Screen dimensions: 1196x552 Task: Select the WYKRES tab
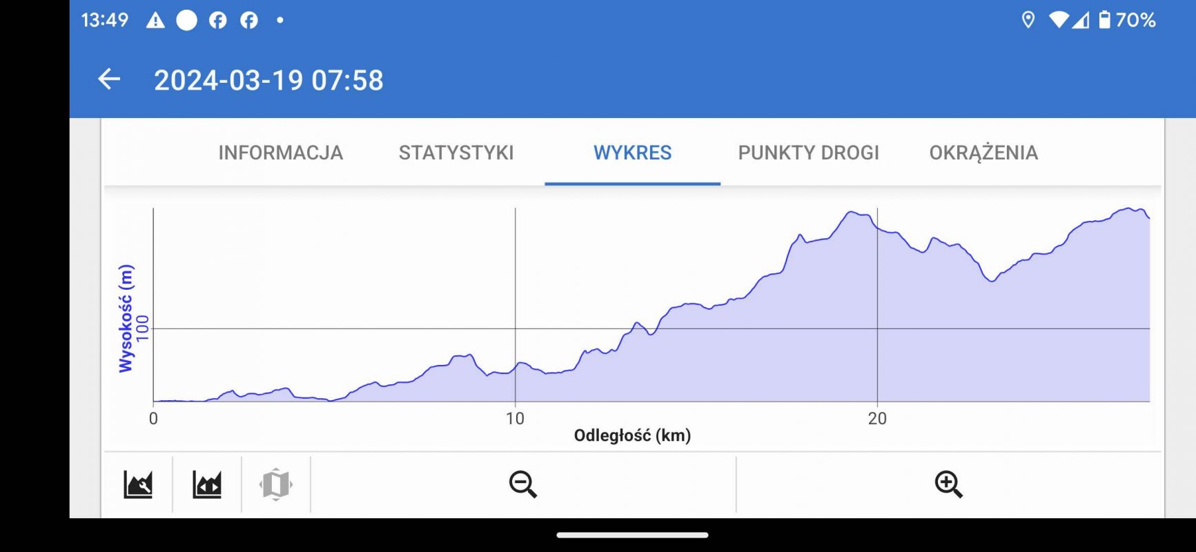tap(633, 152)
